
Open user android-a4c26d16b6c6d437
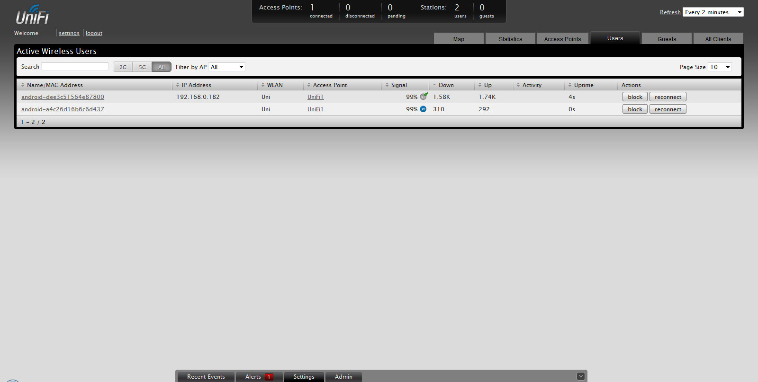click(63, 109)
